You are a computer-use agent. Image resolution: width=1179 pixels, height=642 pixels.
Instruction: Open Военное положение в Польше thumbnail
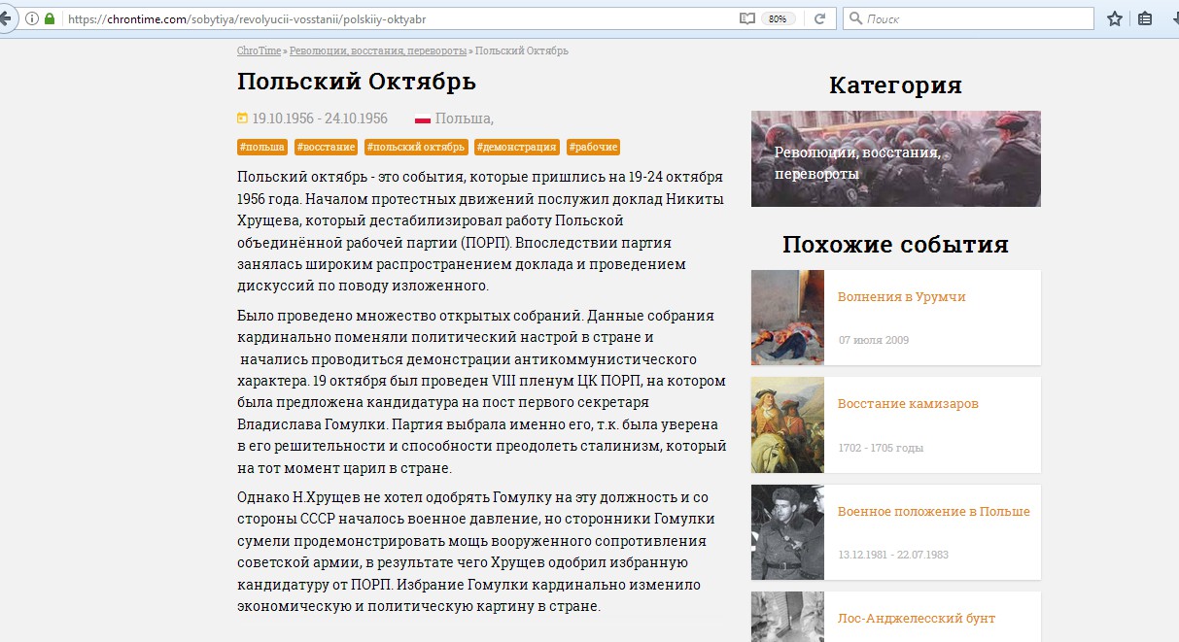point(787,532)
